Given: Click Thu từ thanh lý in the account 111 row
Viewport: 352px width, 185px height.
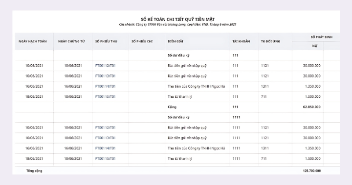Looking at the screenshot, I should tap(180, 97).
